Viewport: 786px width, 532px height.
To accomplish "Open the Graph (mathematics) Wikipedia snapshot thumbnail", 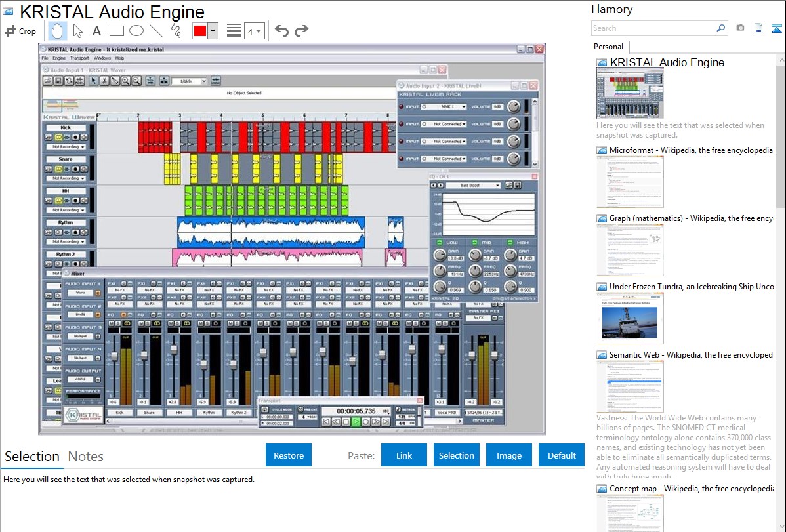I will (x=630, y=249).
